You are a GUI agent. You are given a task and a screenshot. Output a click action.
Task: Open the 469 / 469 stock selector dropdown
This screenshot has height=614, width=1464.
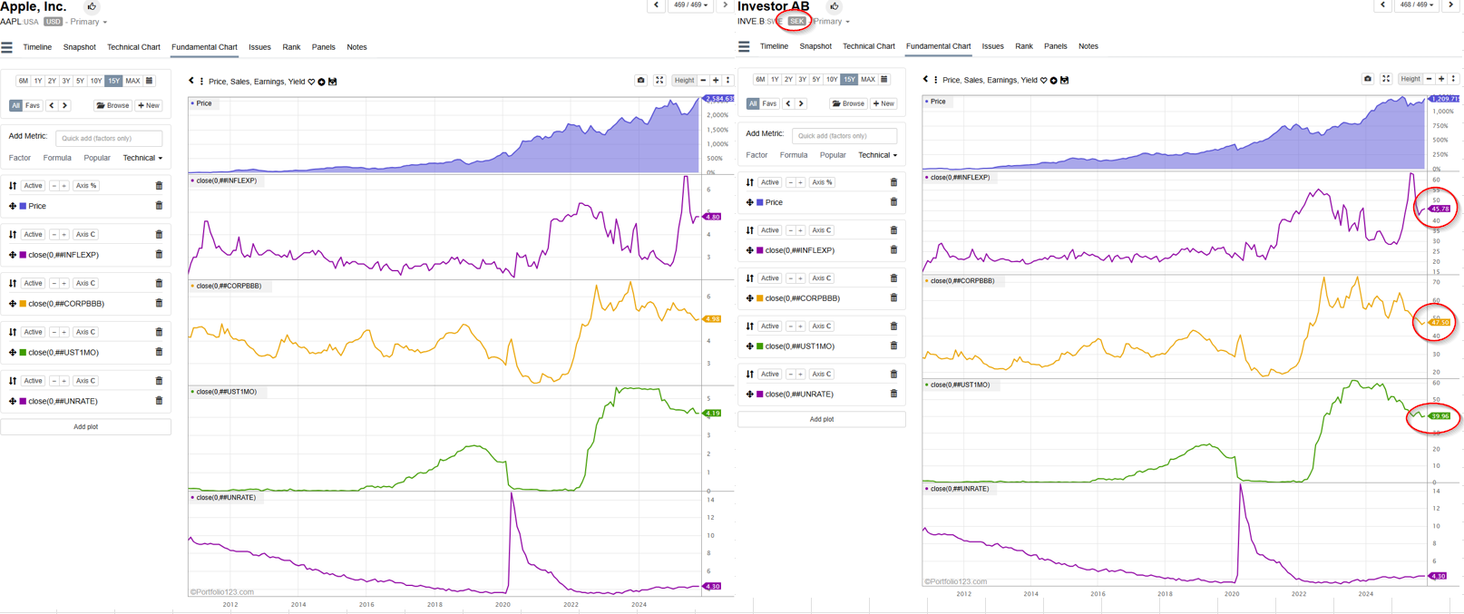[689, 5]
